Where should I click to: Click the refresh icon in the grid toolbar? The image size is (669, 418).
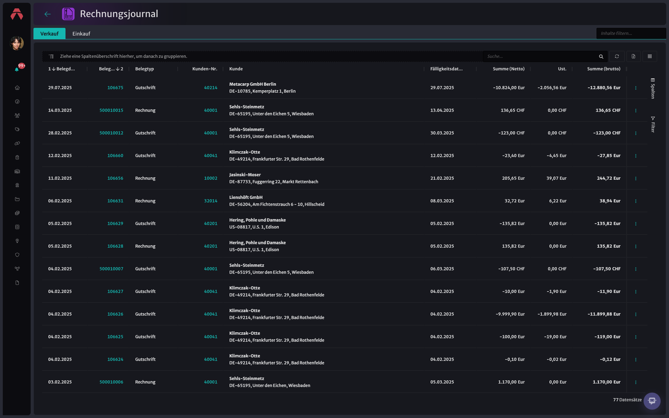coord(617,56)
